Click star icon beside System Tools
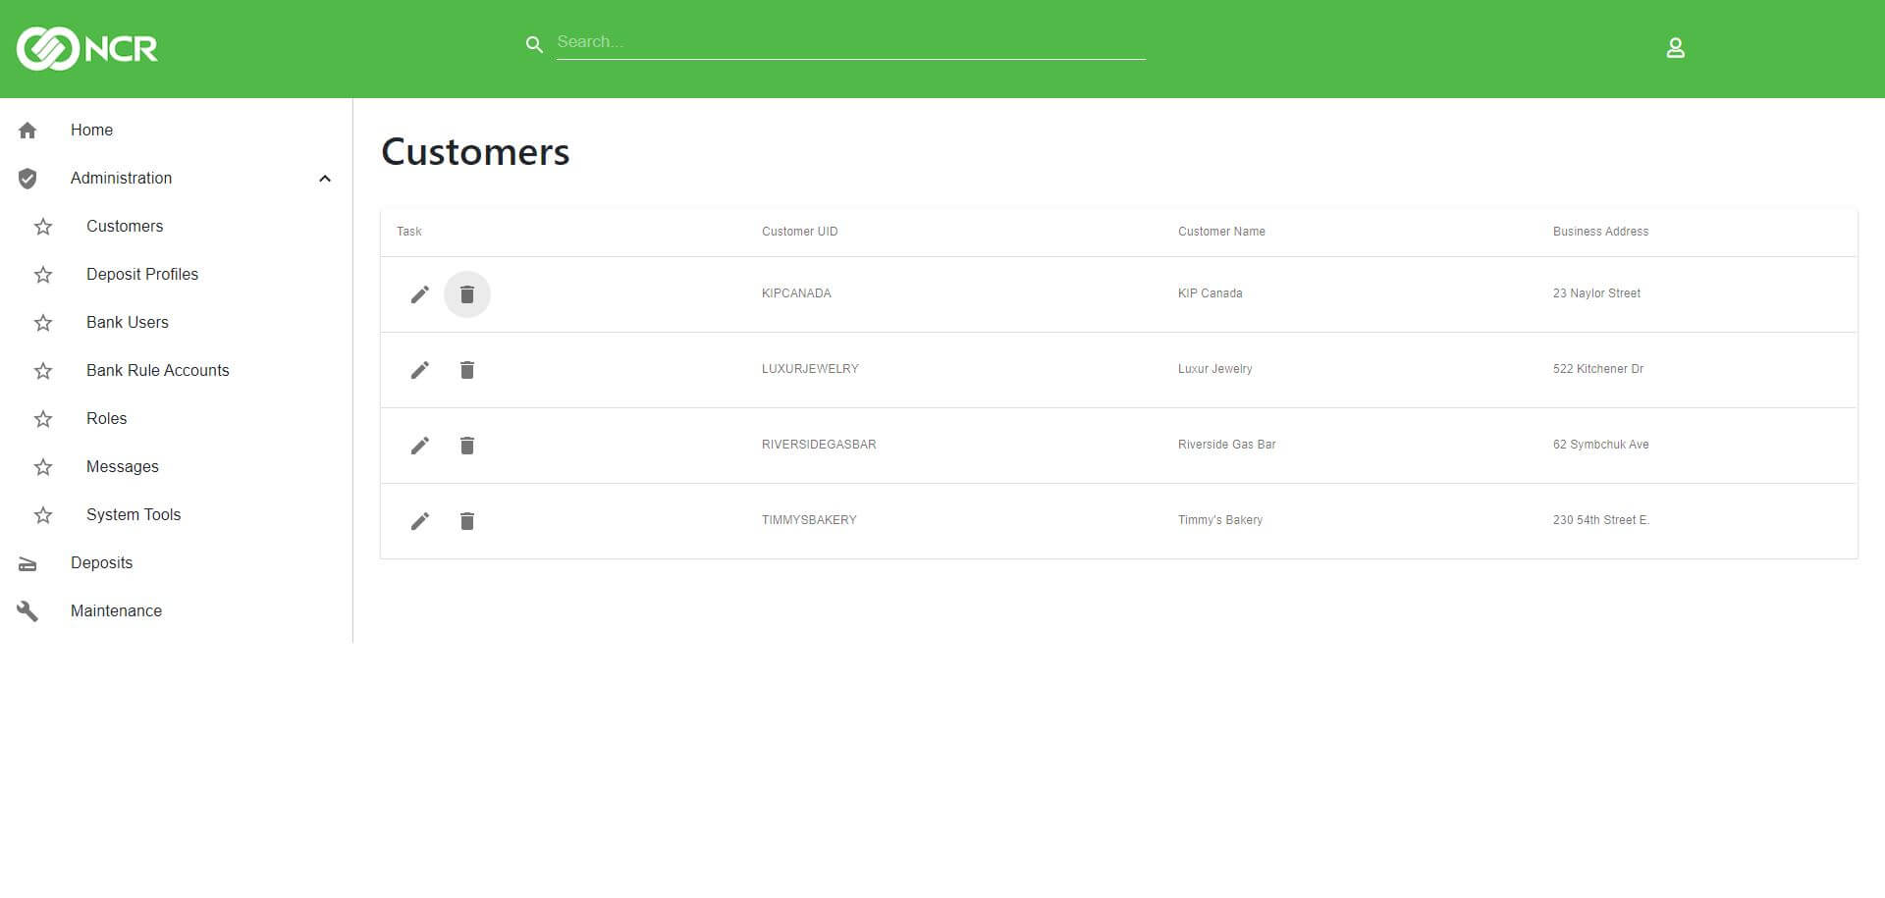 (x=43, y=515)
